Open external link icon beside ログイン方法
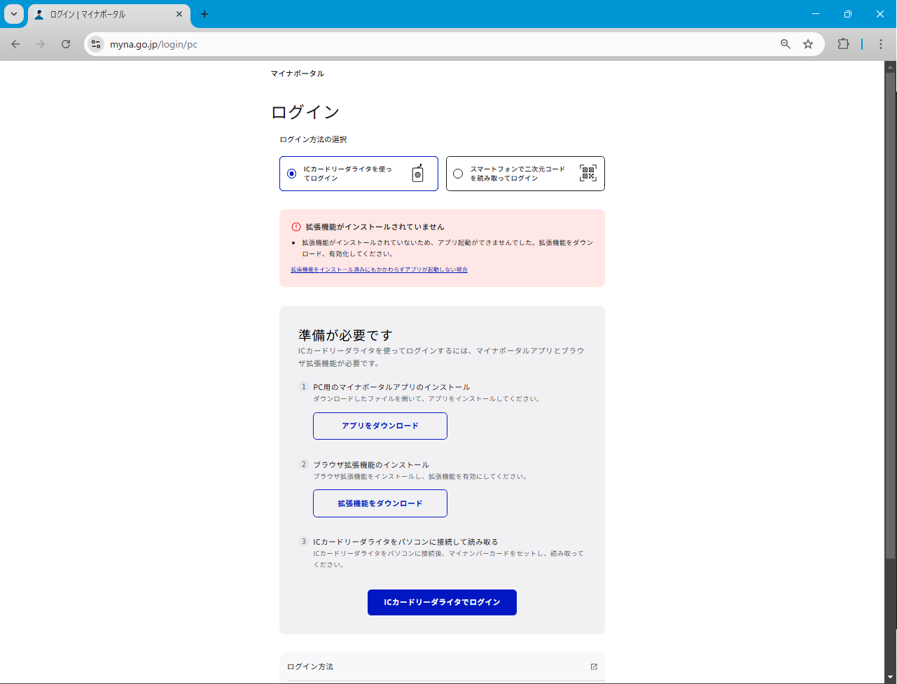The width and height of the screenshot is (897, 684). coord(594,666)
